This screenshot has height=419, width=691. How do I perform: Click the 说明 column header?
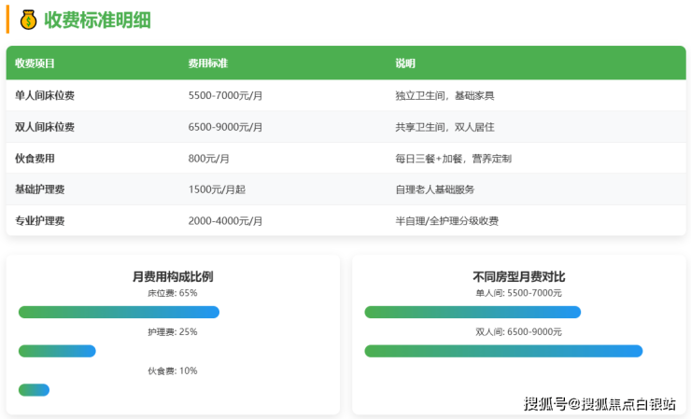pos(405,63)
